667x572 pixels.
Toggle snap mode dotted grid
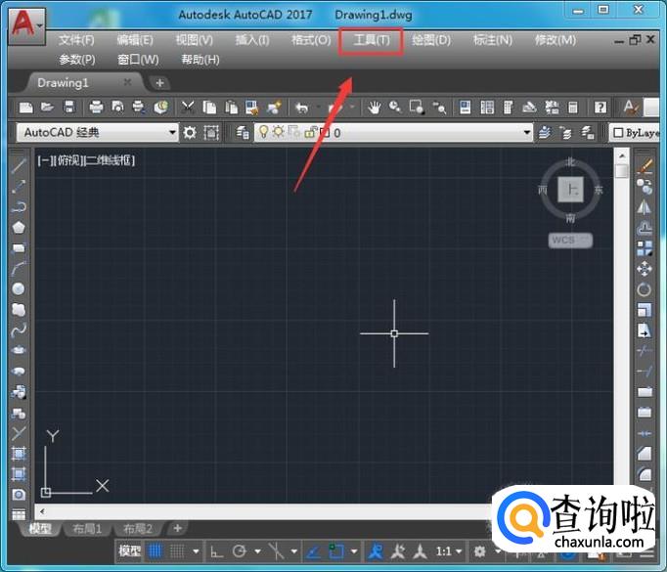click(177, 551)
